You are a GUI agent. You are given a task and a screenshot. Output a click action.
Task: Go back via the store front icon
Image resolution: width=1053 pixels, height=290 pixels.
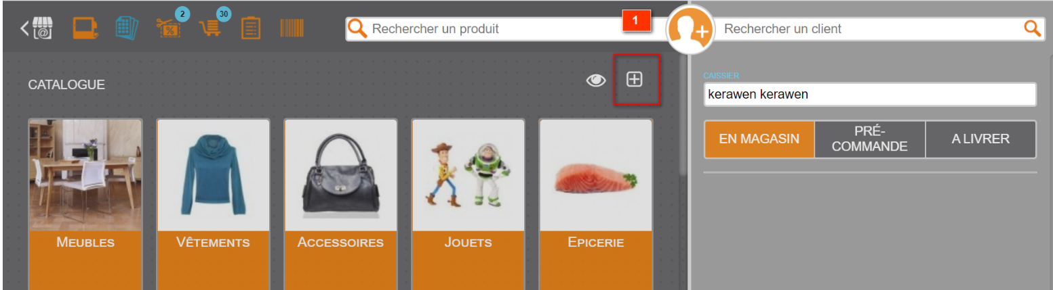click(37, 28)
